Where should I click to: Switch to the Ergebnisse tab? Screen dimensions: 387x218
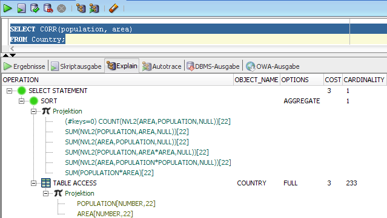[x=24, y=66]
